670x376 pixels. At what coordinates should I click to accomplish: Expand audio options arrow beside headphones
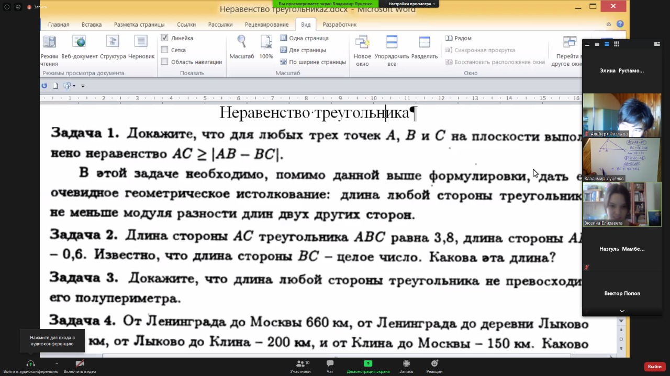[57, 363]
